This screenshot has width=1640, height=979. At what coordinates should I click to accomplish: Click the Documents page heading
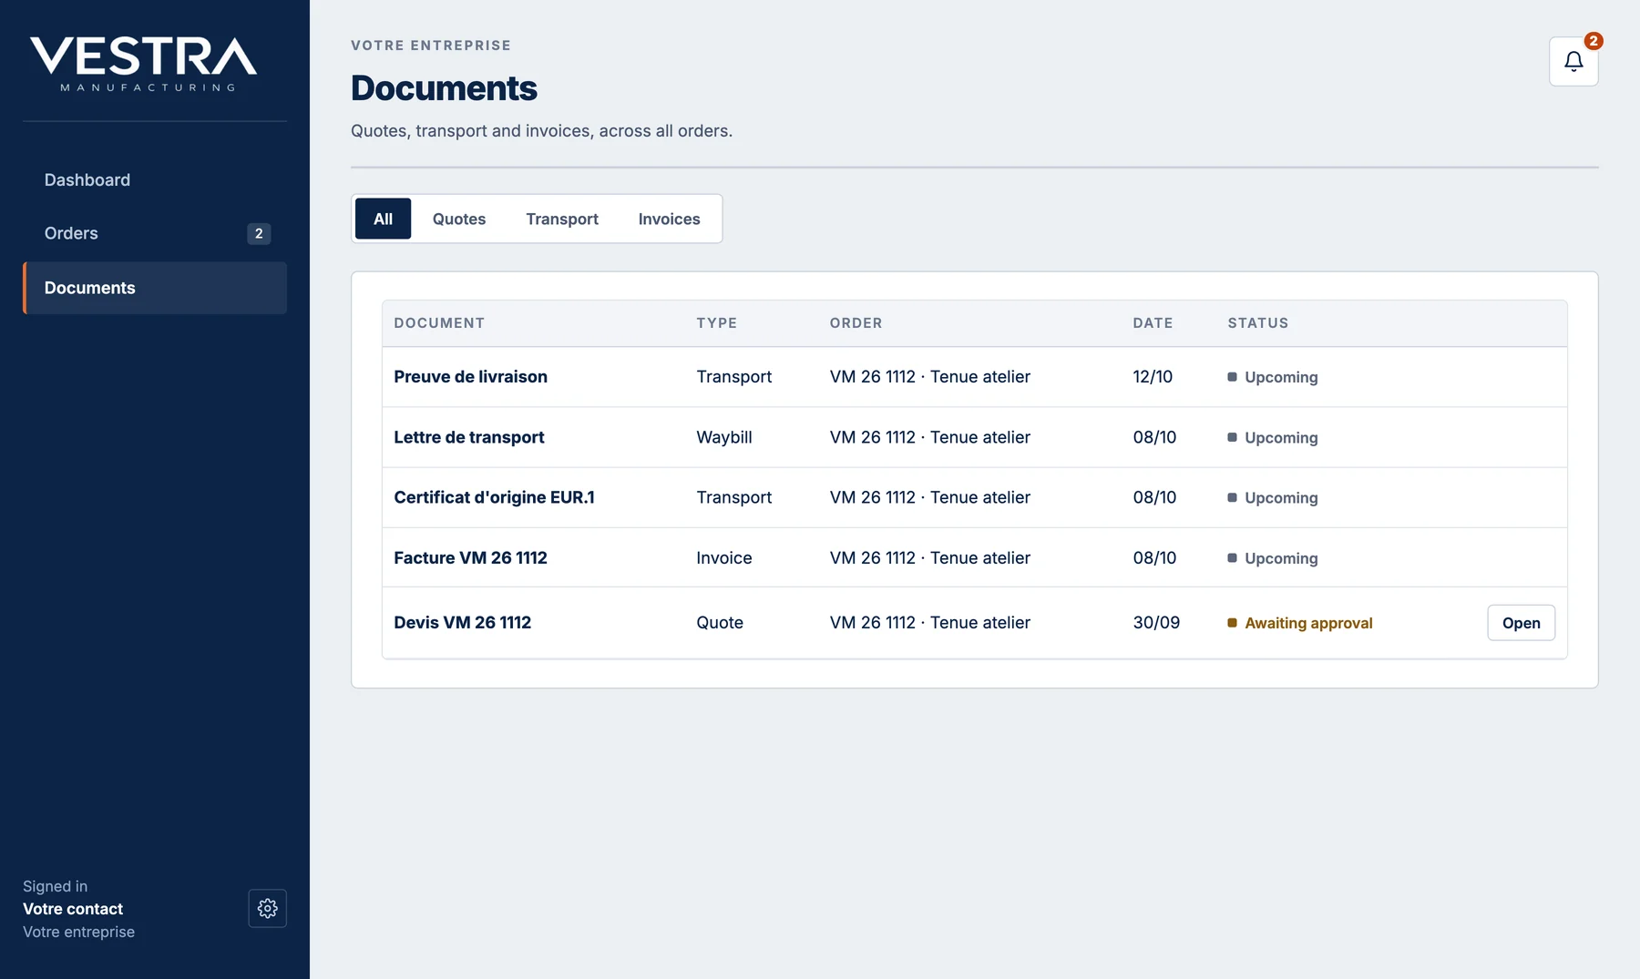pos(444,88)
